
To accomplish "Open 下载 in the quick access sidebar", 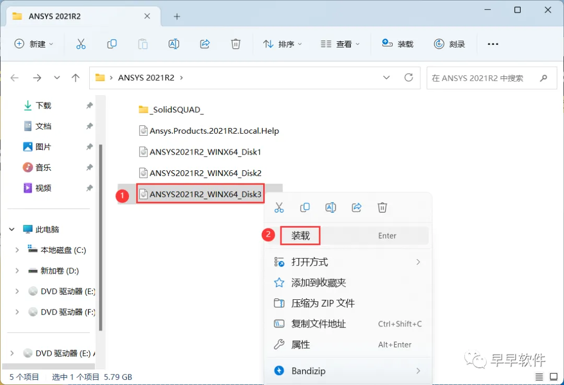I will click(43, 106).
